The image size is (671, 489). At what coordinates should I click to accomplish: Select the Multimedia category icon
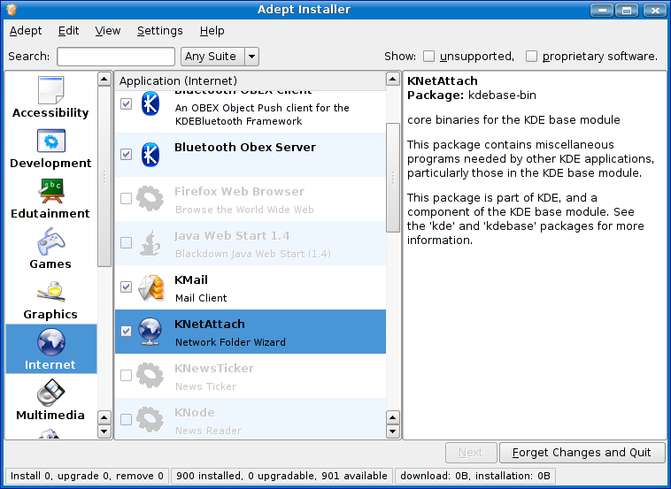[x=50, y=393]
